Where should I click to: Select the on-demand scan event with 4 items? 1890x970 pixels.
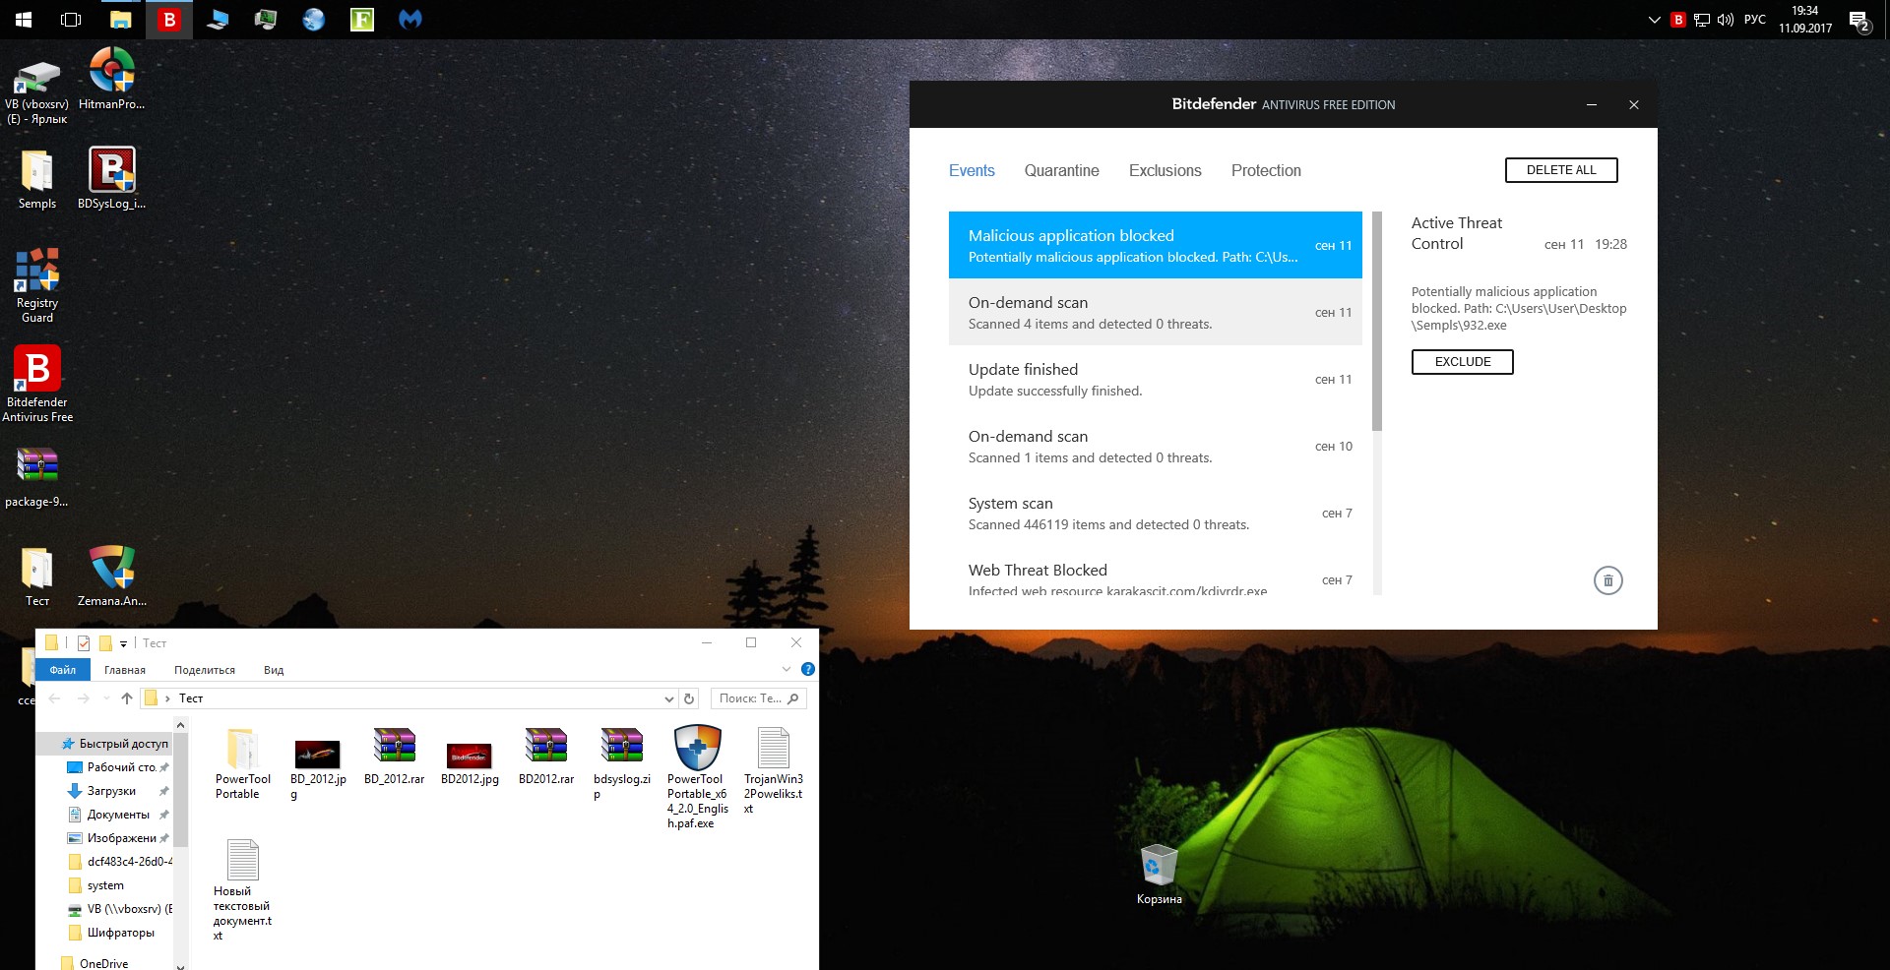(1156, 312)
